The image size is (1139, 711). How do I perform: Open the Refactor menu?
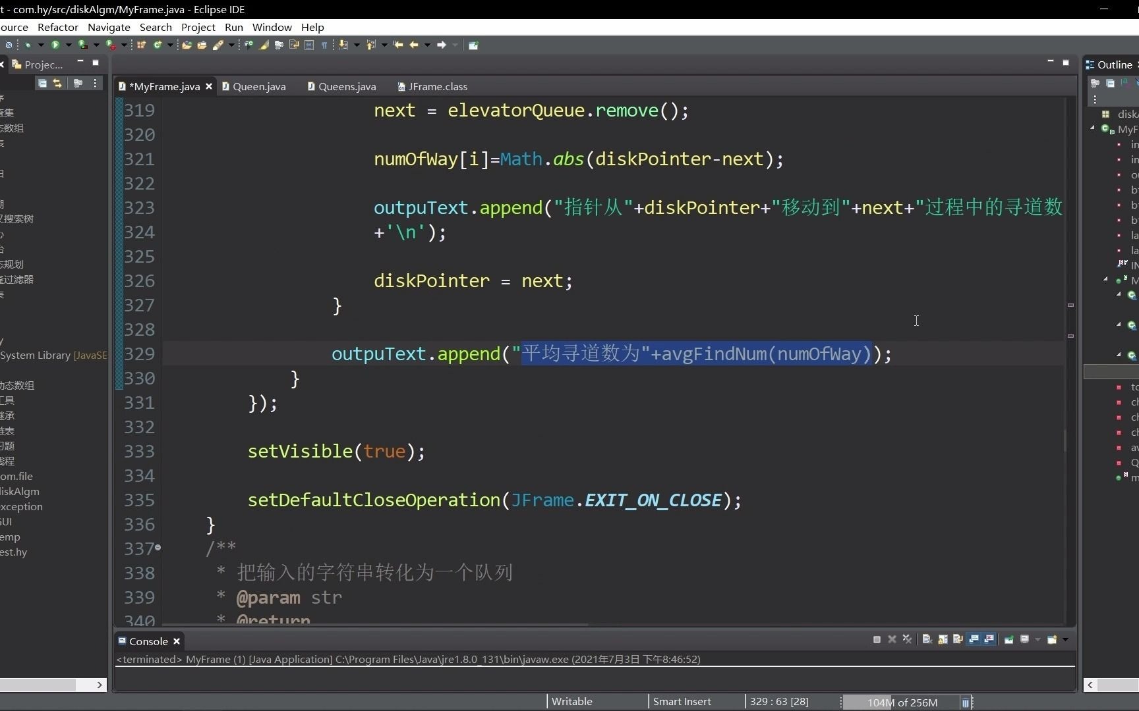point(57,27)
